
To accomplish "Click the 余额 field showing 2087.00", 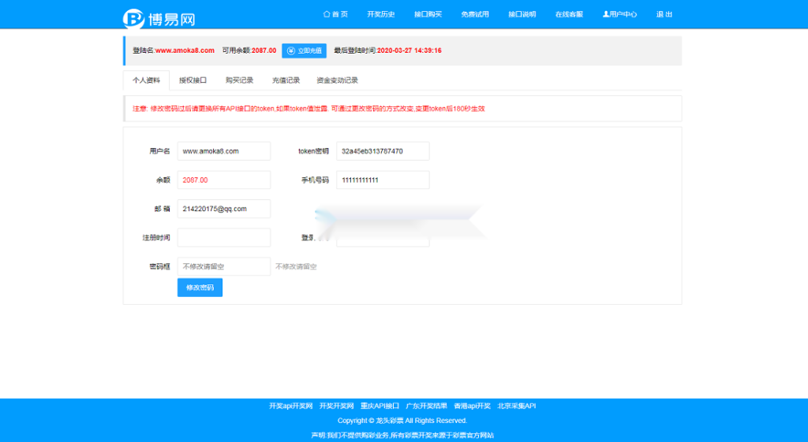I will tap(223, 180).
